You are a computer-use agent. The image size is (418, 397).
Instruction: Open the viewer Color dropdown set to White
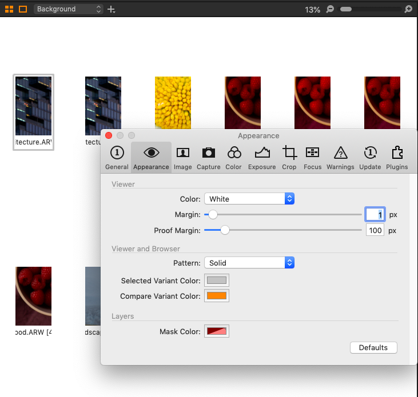(x=249, y=199)
